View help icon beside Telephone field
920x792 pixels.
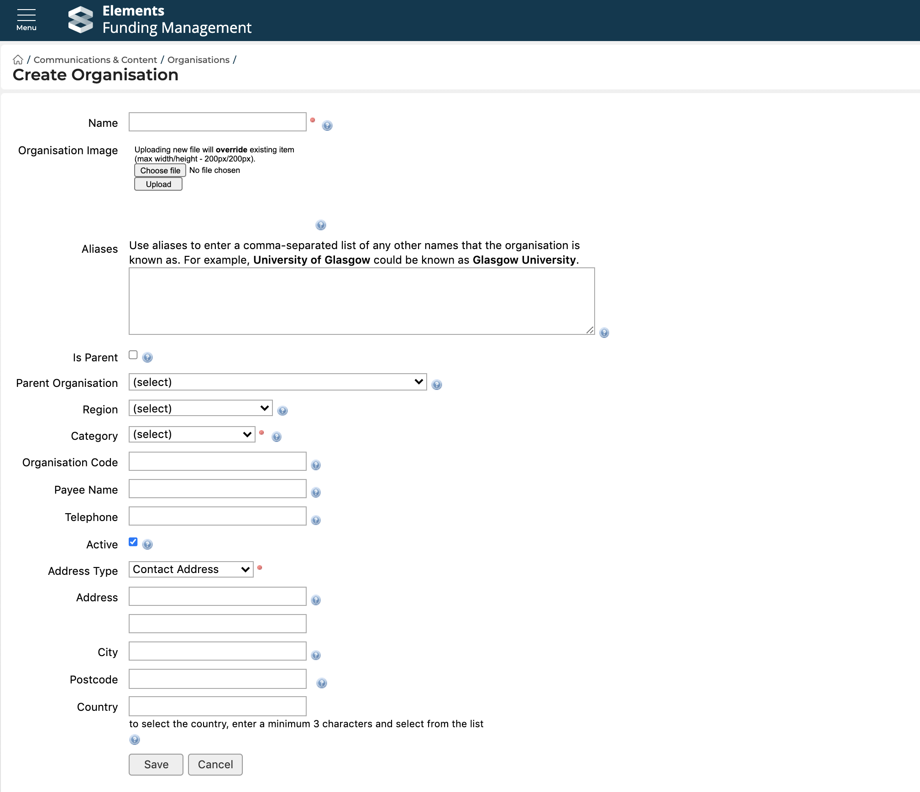pos(315,520)
